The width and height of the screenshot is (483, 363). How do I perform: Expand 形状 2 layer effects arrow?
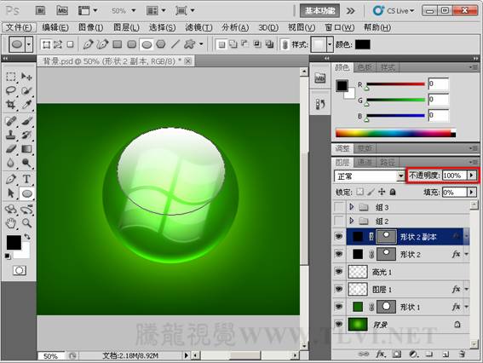tap(466, 254)
